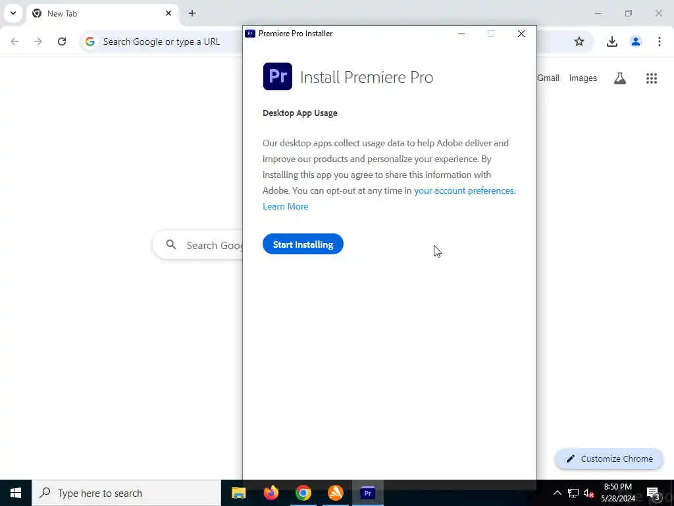Screen dimensions: 674x506
Task: Open Chrome's three-dot menu
Action: (660, 42)
